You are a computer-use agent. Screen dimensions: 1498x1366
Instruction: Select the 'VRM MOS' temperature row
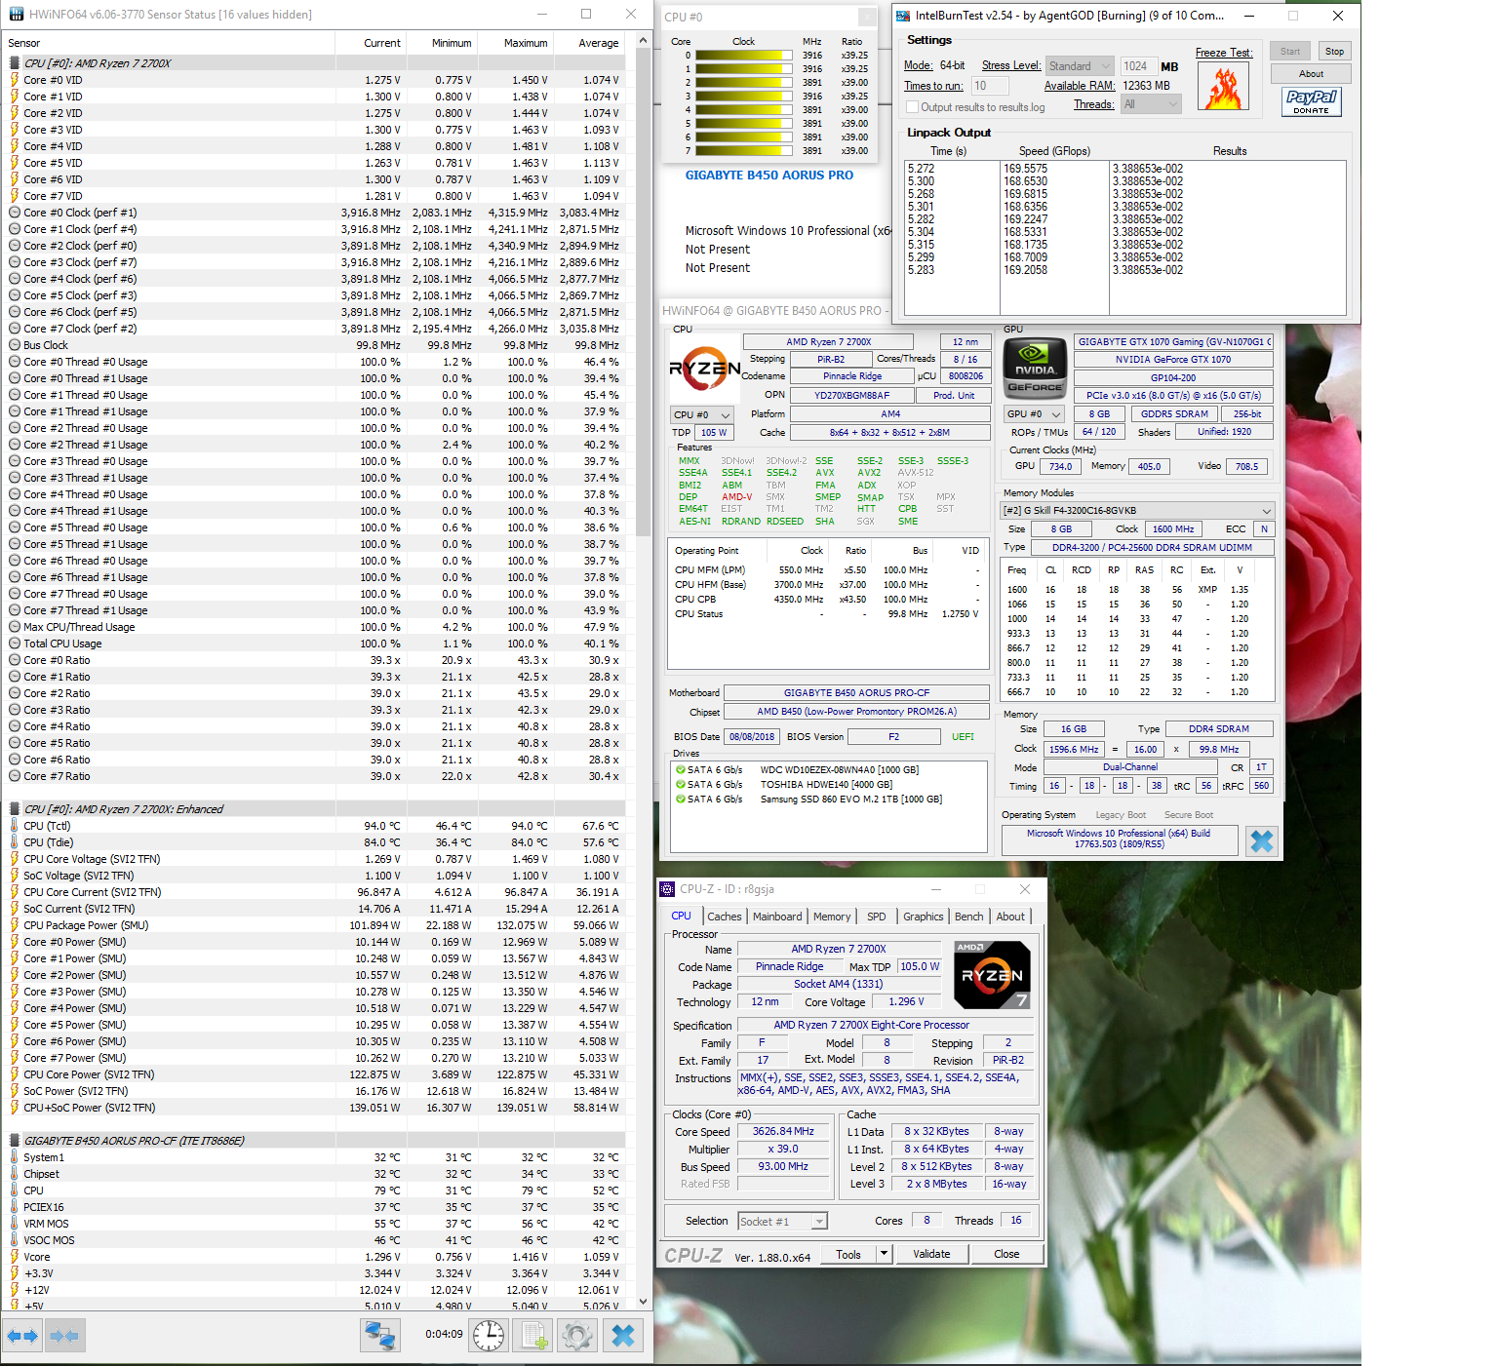click(x=314, y=1224)
